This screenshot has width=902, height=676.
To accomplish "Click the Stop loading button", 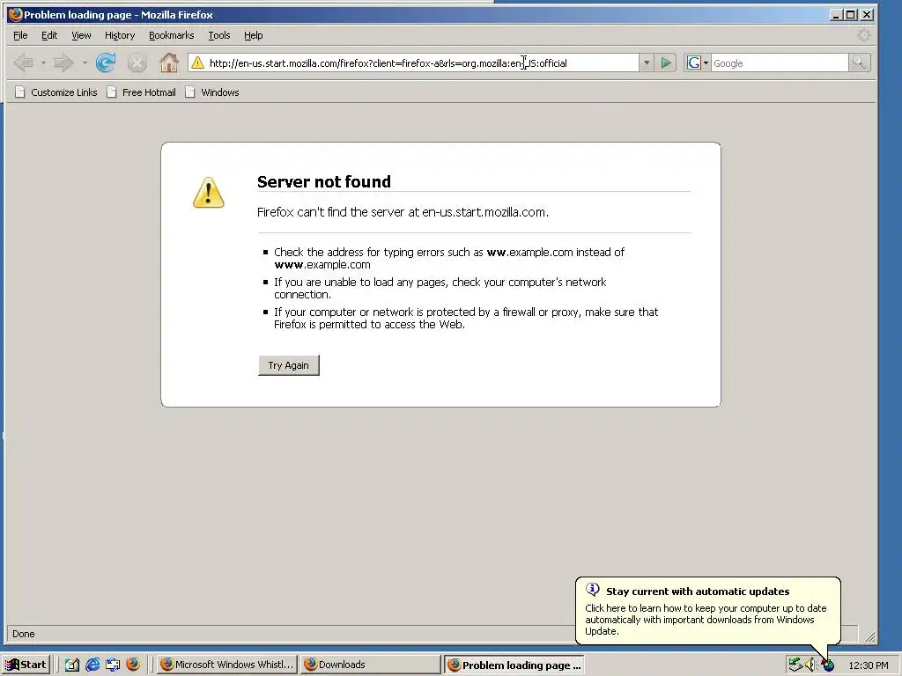I will tap(137, 62).
